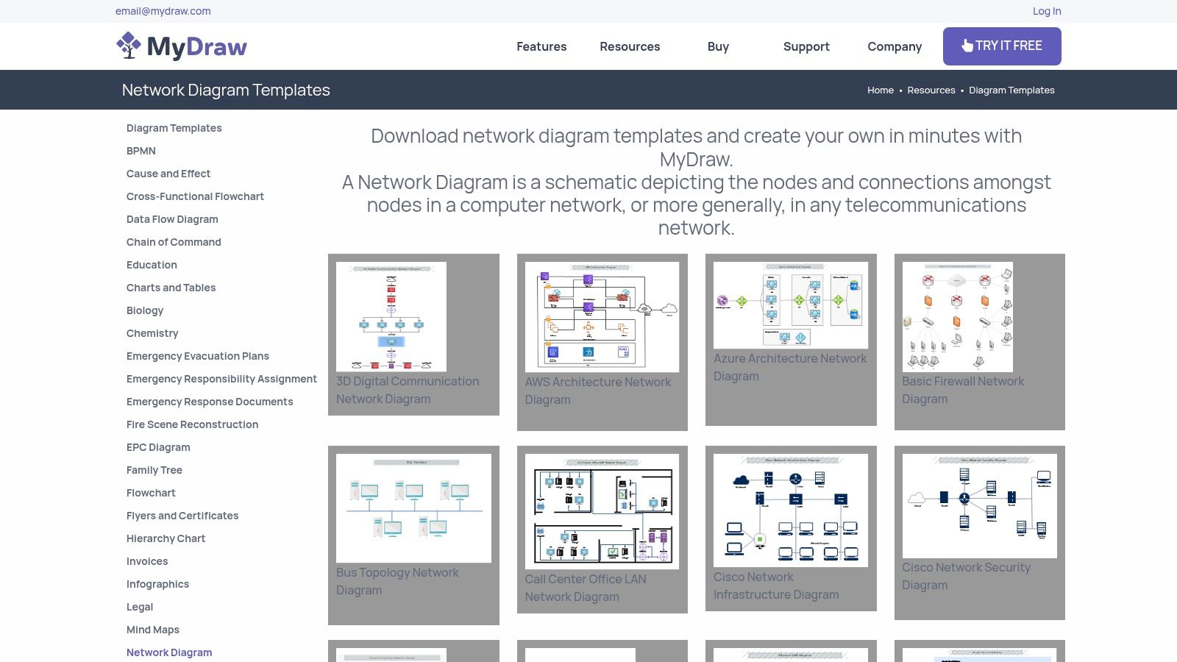Image resolution: width=1177 pixels, height=662 pixels.
Task: Click Cisco Network Infrastructure Diagram title
Action: pos(776,586)
